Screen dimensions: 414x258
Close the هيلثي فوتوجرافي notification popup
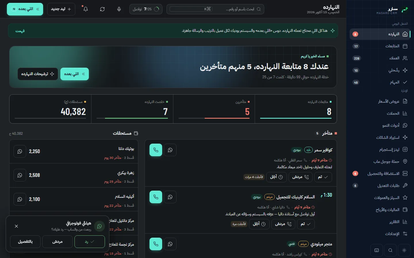[16, 226]
